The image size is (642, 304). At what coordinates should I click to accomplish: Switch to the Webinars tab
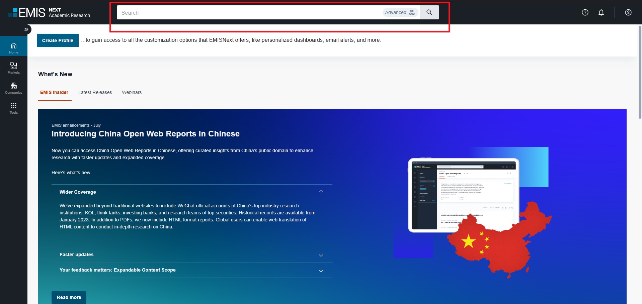(132, 92)
